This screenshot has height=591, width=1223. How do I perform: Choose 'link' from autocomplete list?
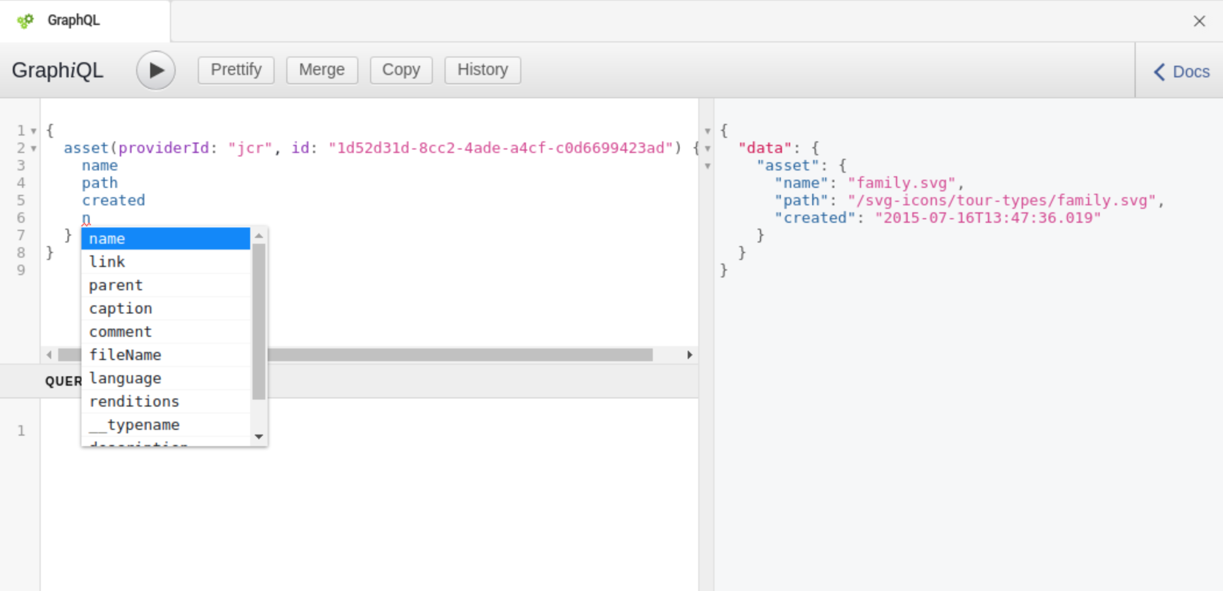165,262
